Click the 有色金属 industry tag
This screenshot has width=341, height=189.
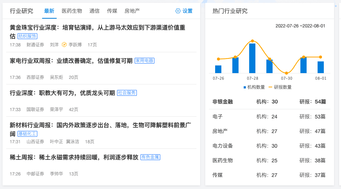[x=150, y=157]
